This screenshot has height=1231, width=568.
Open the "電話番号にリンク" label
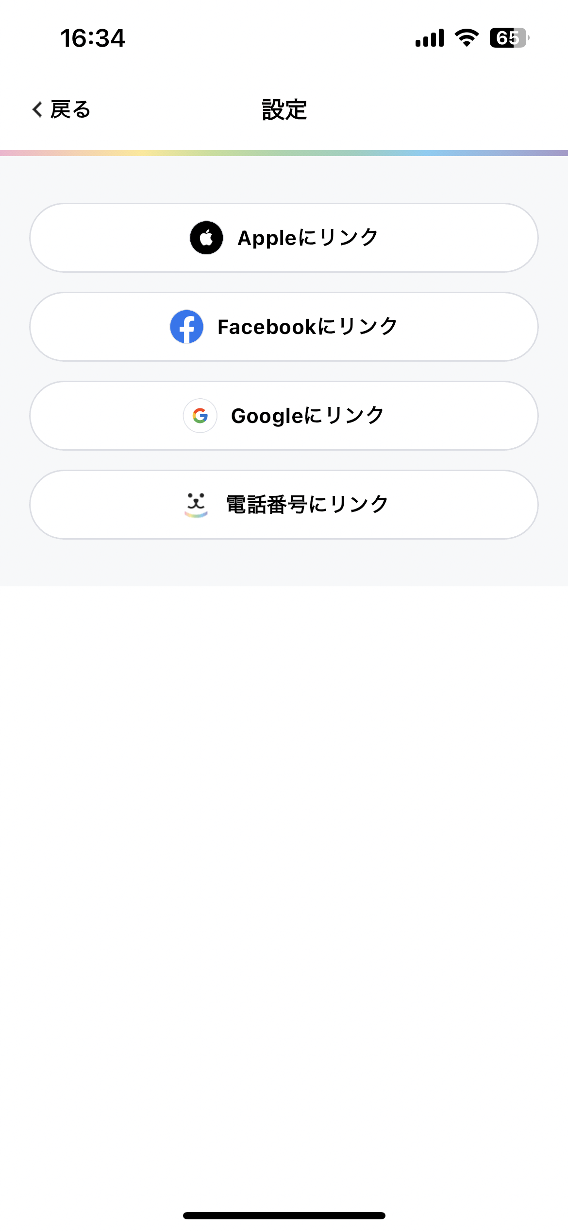click(x=307, y=505)
